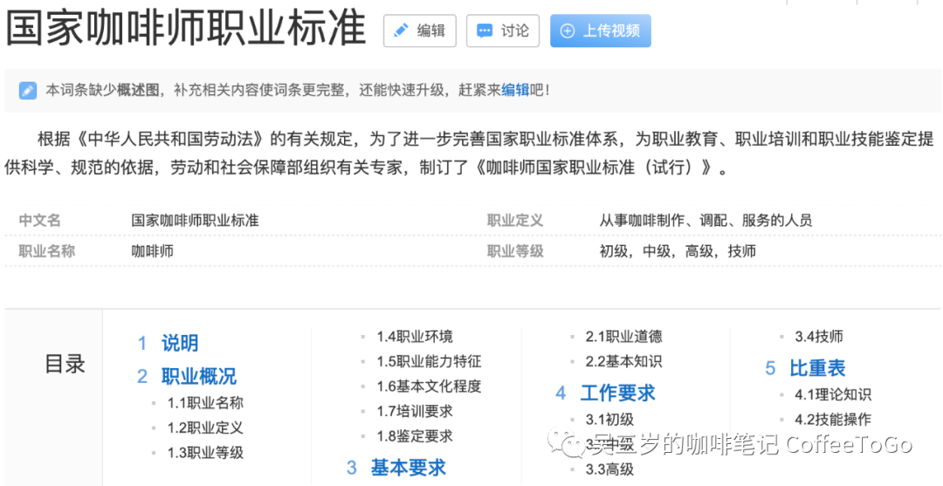Jump to 3.1初级 entry
The width and height of the screenshot is (943, 486).
(x=609, y=420)
